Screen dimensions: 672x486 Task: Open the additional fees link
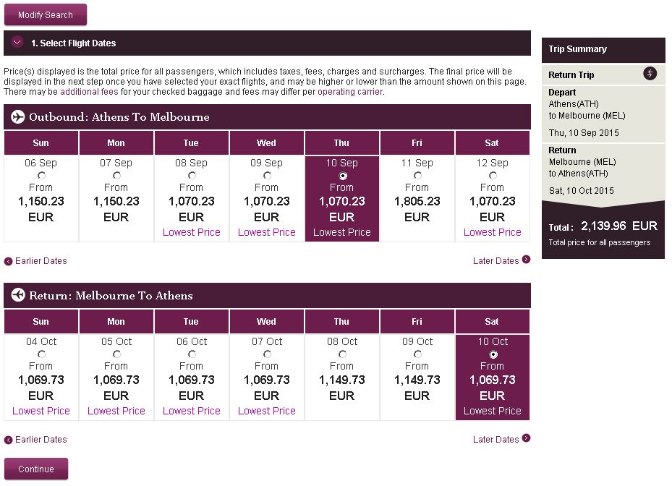tap(89, 92)
